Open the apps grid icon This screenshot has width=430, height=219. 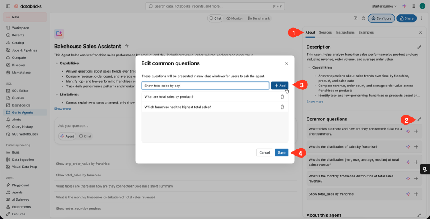pyautogui.click(x=413, y=6)
